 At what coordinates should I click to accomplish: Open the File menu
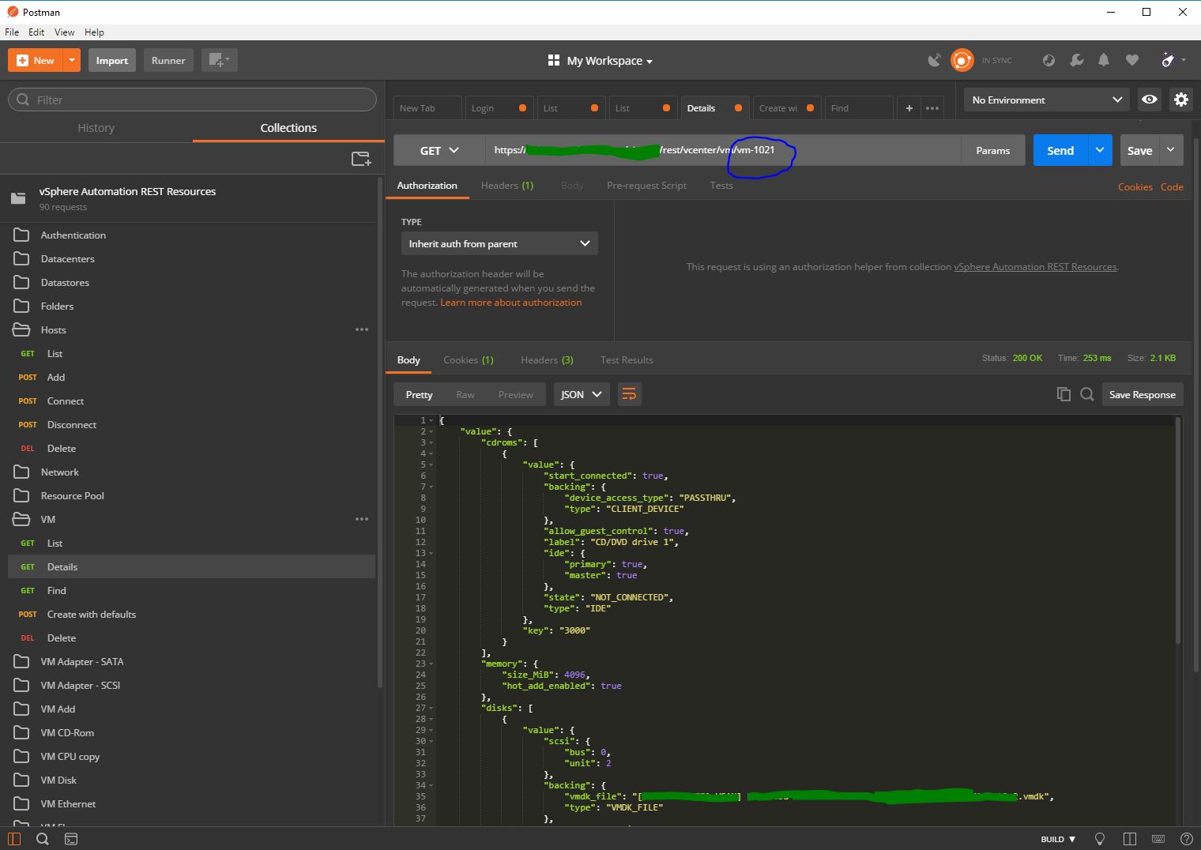12,32
